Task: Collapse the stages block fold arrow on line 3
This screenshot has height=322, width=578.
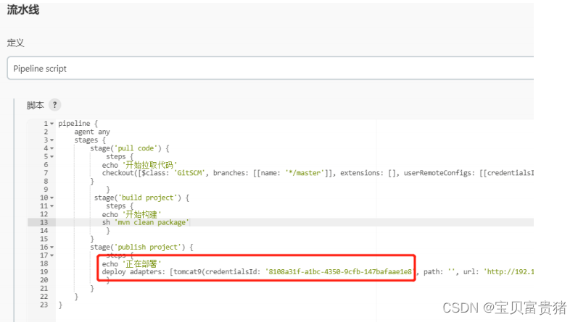Action: pos(52,140)
